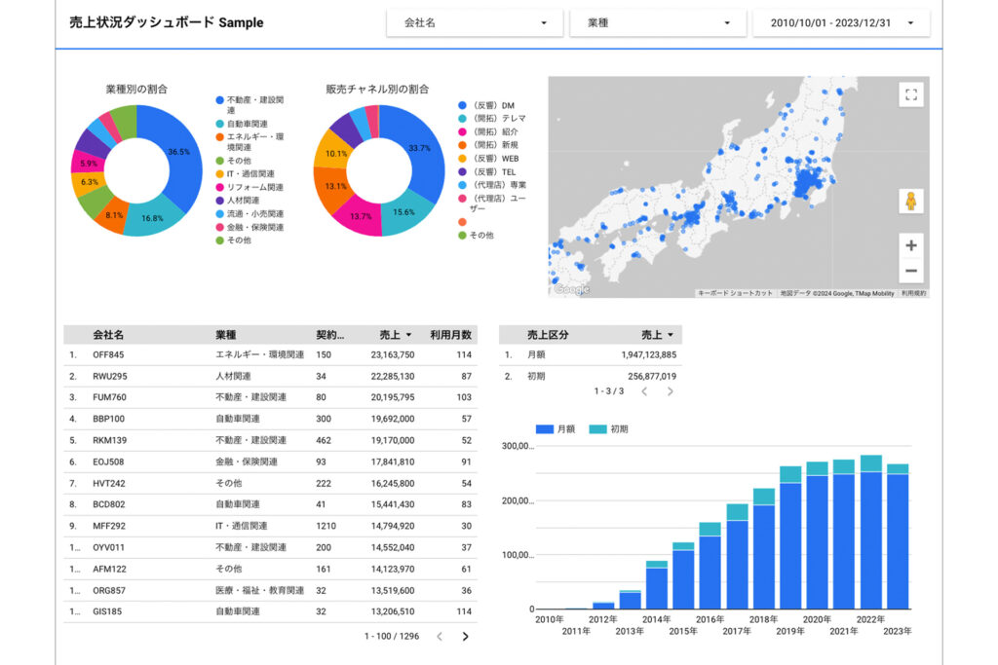Screen dimensions: 998x665
Task: Click previous page arrow in 売上区分 table
Action: click(643, 391)
